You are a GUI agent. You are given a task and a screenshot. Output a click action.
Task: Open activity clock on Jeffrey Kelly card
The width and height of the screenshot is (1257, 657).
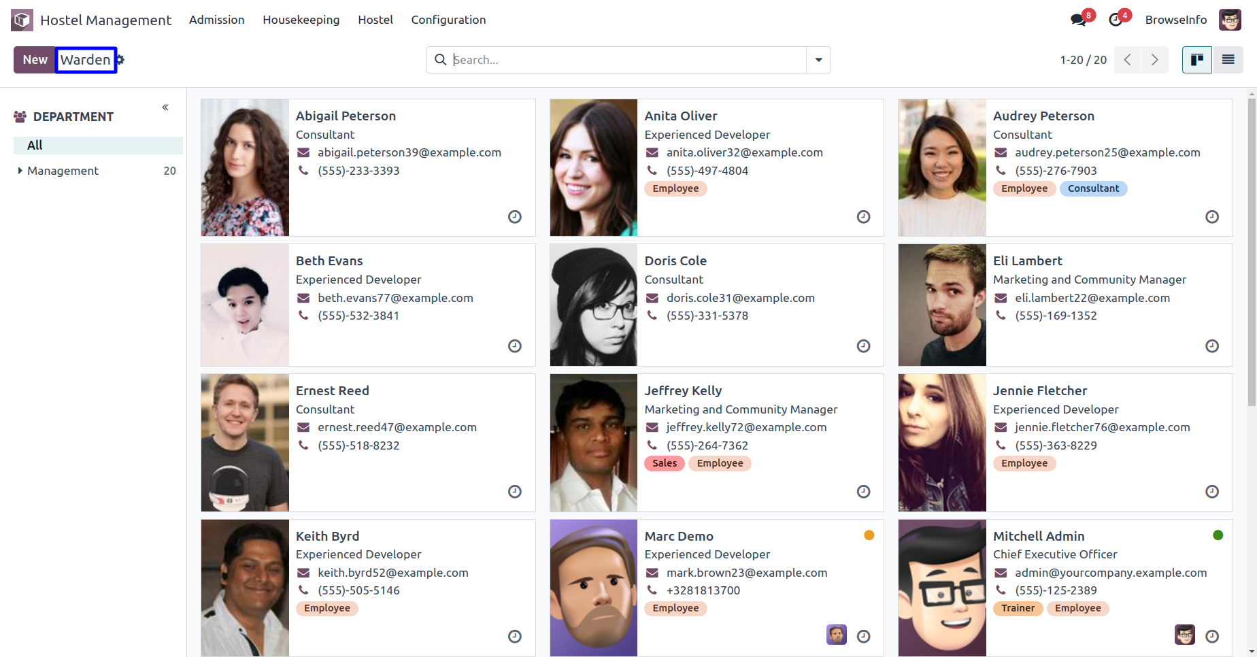click(863, 492)
